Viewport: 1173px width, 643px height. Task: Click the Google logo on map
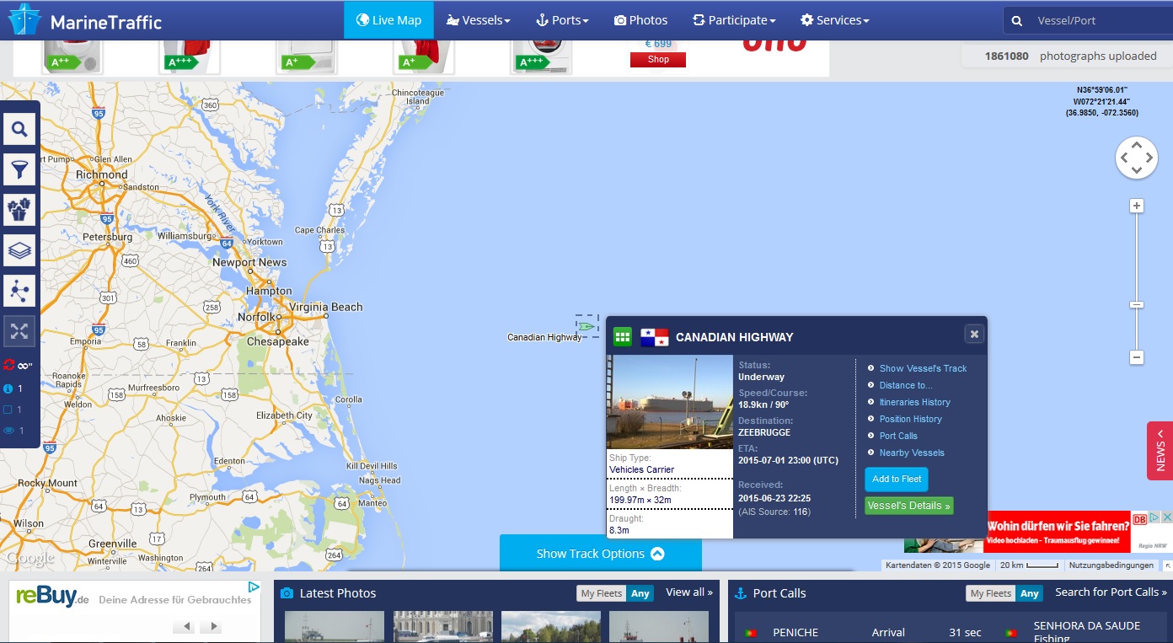coord(29,558)
